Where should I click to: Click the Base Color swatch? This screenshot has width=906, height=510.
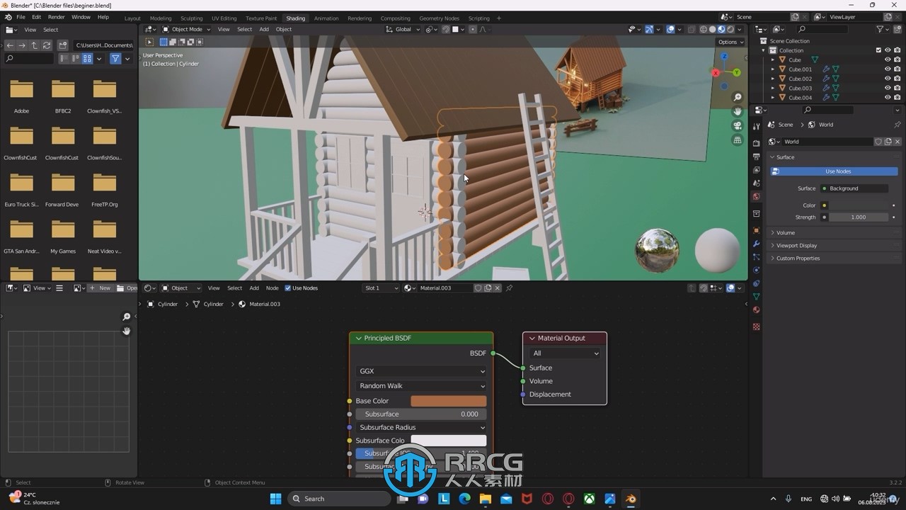pyautogui.click(x=449, y=401)
